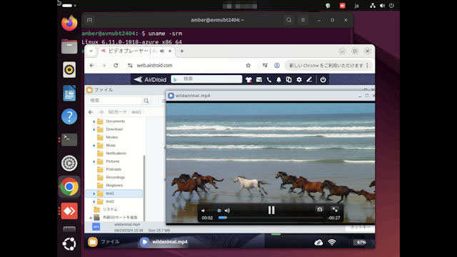Image resolution: width=457 pixels, height=257 pixels.
Task: Open Chrome tab search dropdown
Action: (91, 51)
